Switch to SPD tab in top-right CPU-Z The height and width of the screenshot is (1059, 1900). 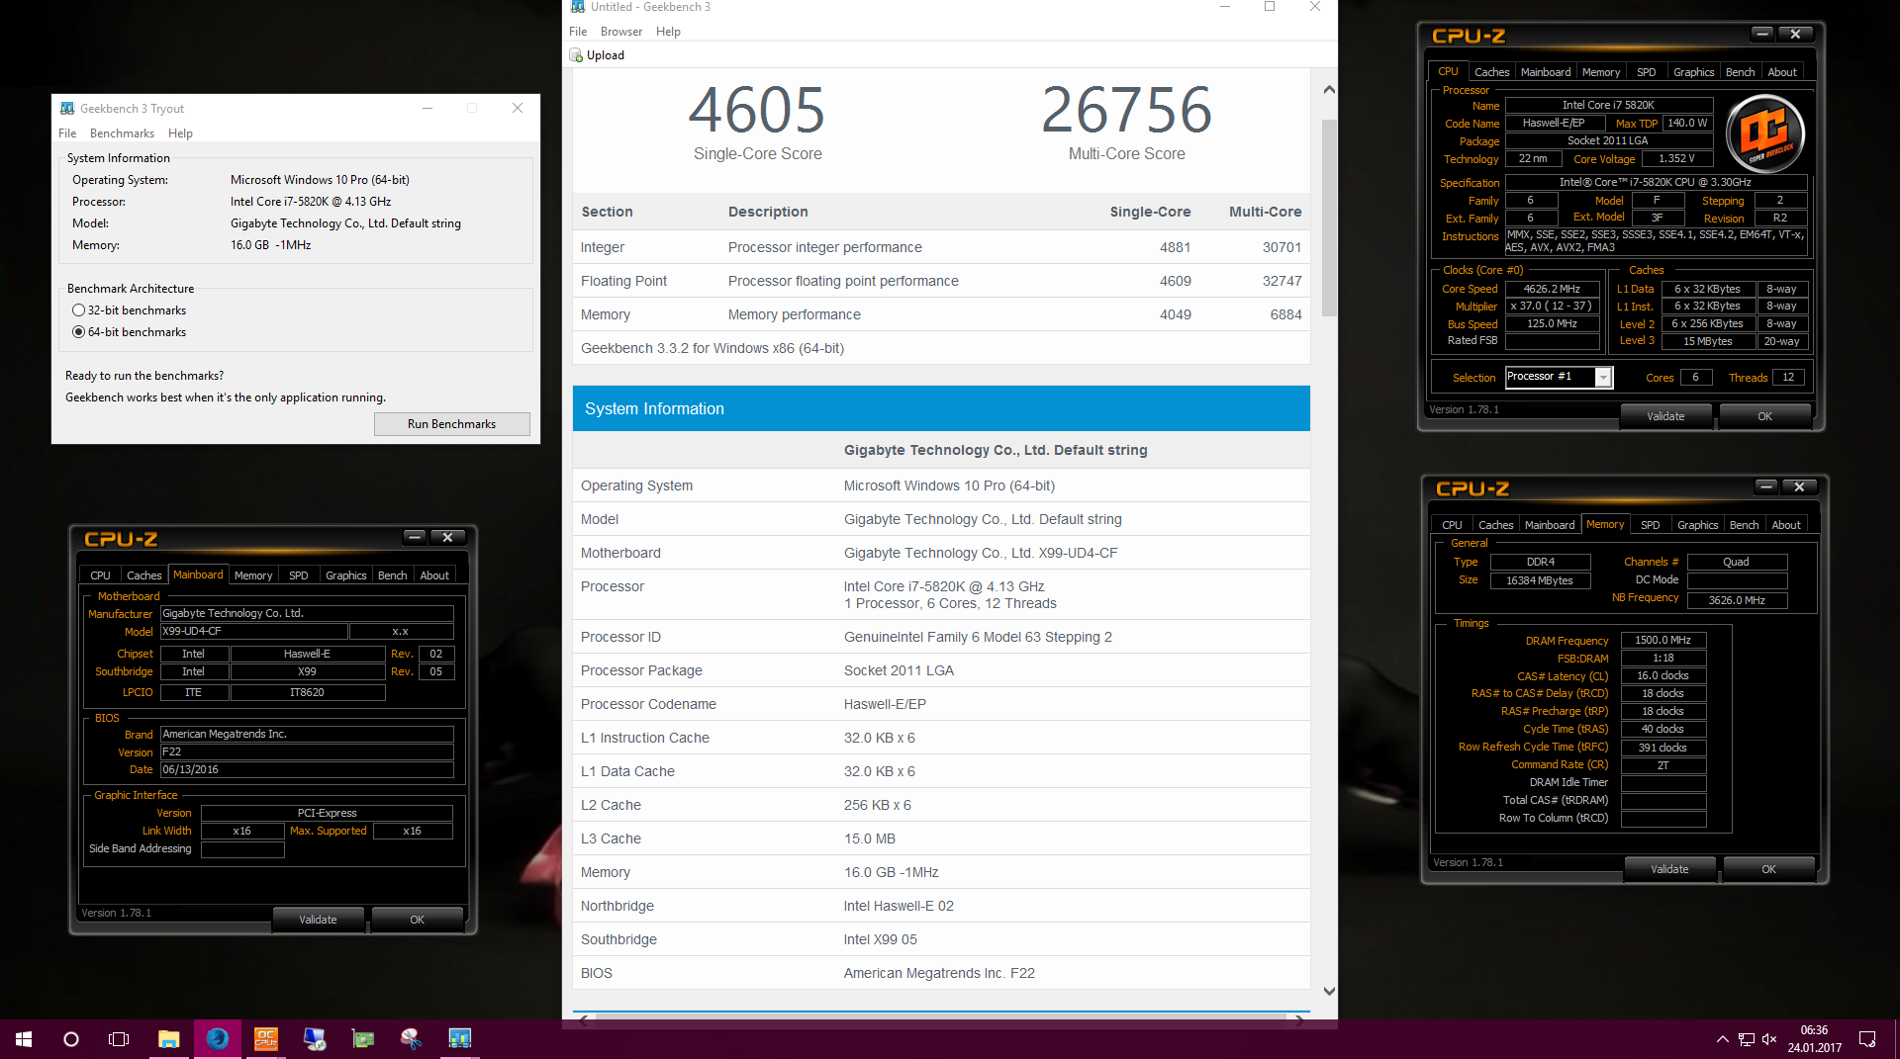pos(1646,72)
